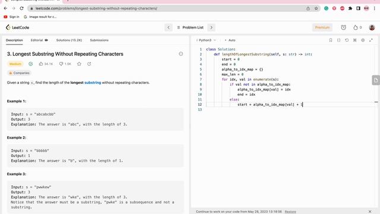Viewport: 380px width, 214px height.
Task: Click Restore saved code link
Action: [x=290, y=212]
